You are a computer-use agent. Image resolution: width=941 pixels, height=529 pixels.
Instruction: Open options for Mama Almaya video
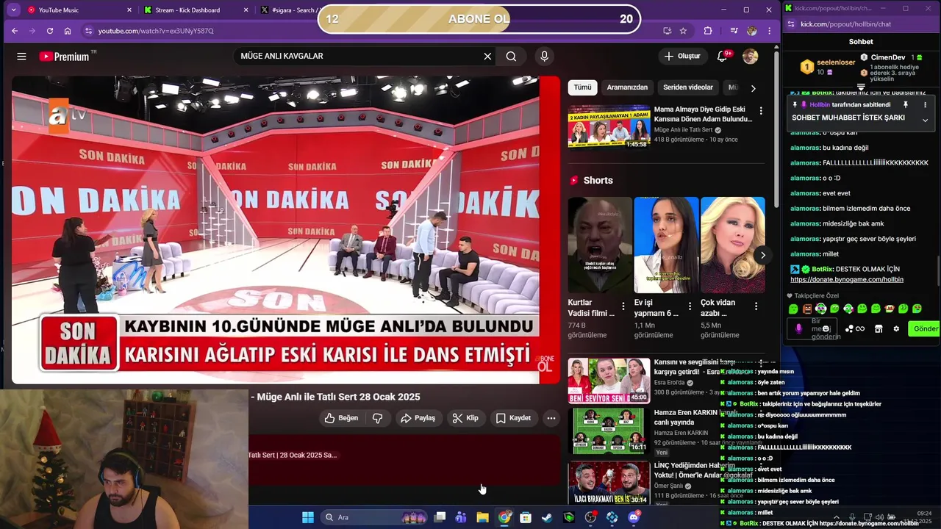761,111
